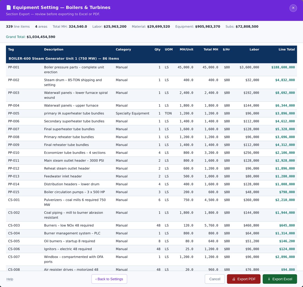Click Boiler circulation pumps – 3 x 500 HP

coord(74,192)
